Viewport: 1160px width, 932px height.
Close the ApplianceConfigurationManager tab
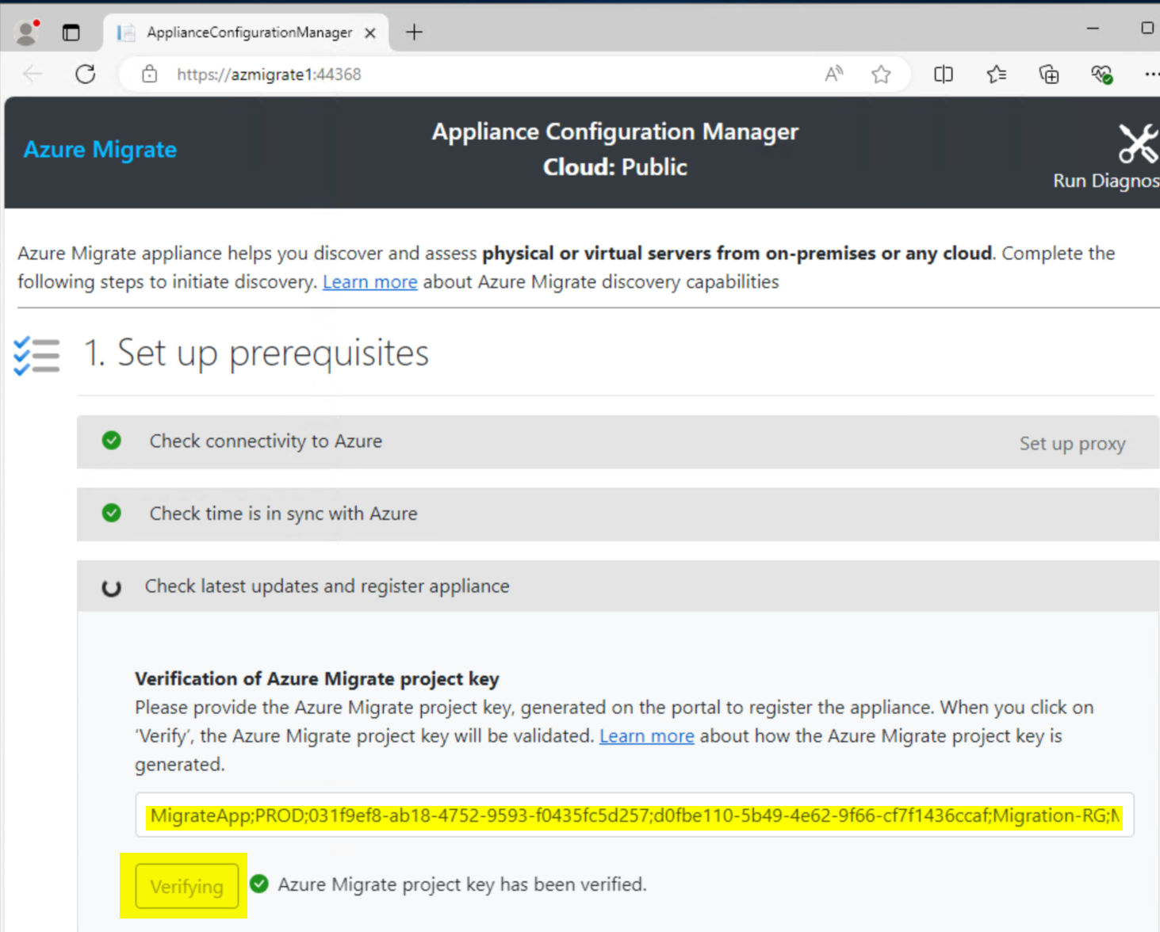pos(370,32)
